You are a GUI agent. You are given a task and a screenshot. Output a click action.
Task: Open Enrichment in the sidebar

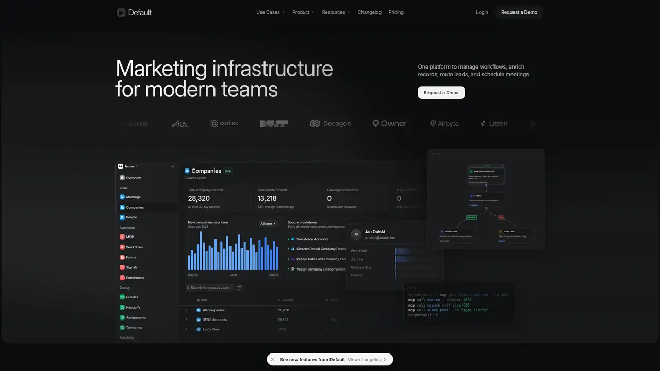tap(131, 278)
